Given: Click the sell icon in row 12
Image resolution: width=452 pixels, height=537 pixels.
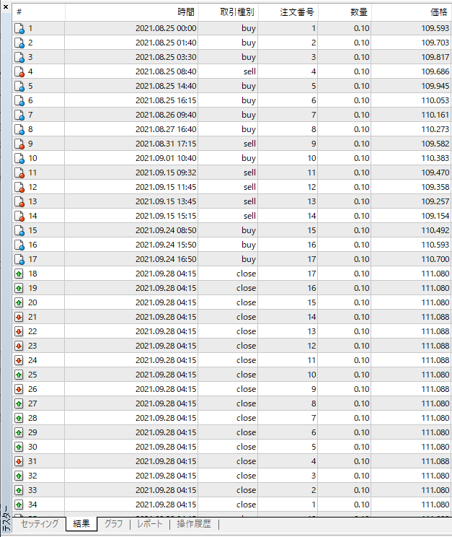Looking at the screenshot, I should coord(19,187).
